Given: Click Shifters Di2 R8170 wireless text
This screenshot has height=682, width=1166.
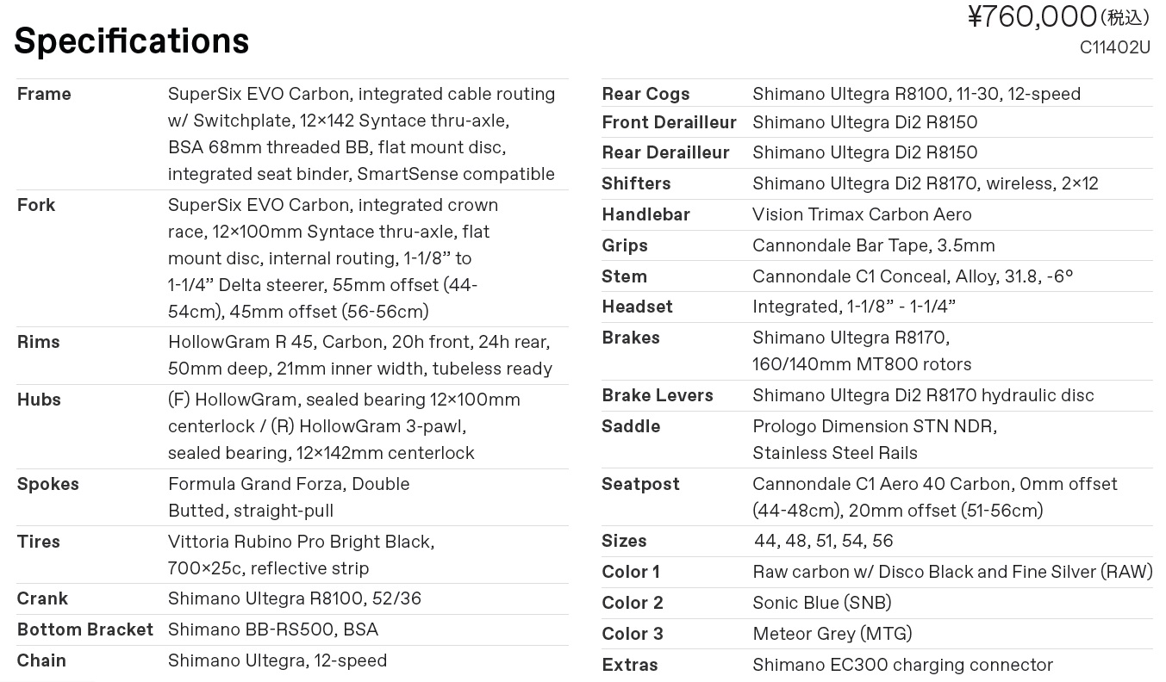Looking at the screenshot, I should point(926,183).
